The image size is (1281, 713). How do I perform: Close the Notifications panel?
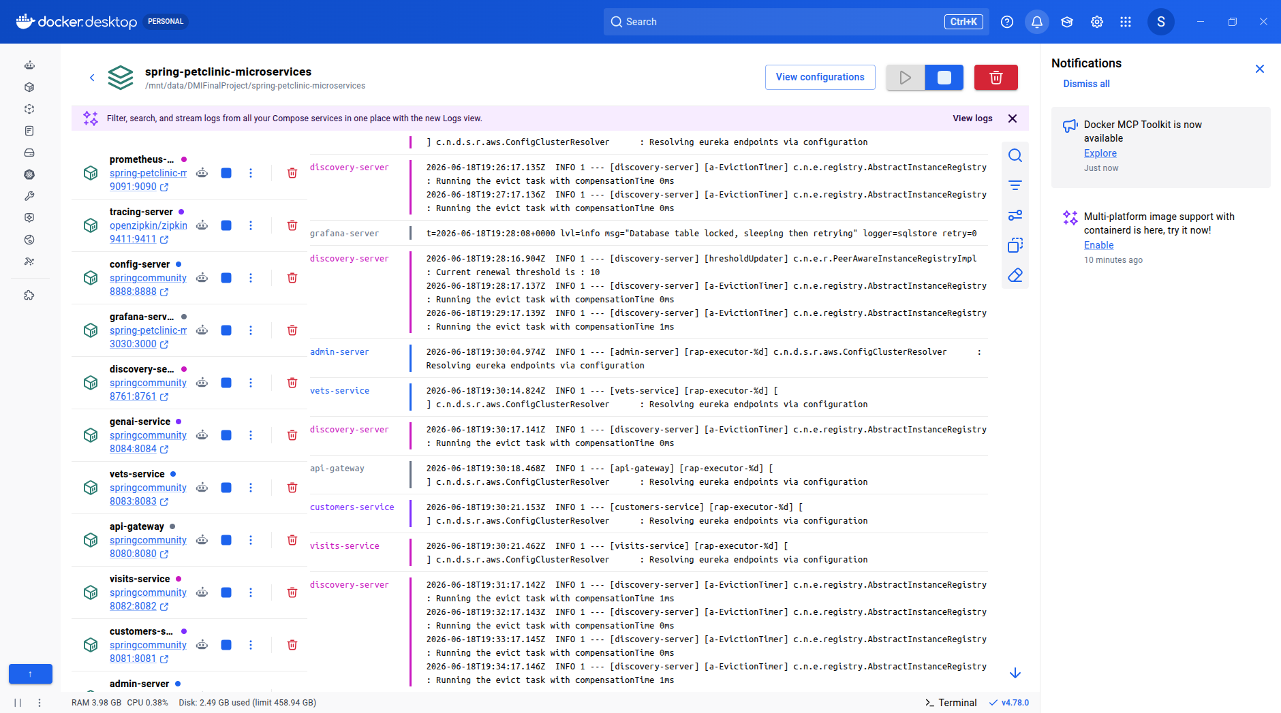tap(1260, 69)
